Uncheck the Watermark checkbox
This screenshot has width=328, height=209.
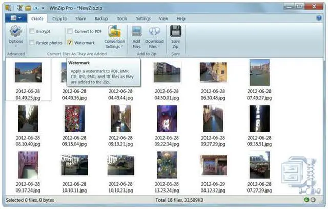pos(70,43)
